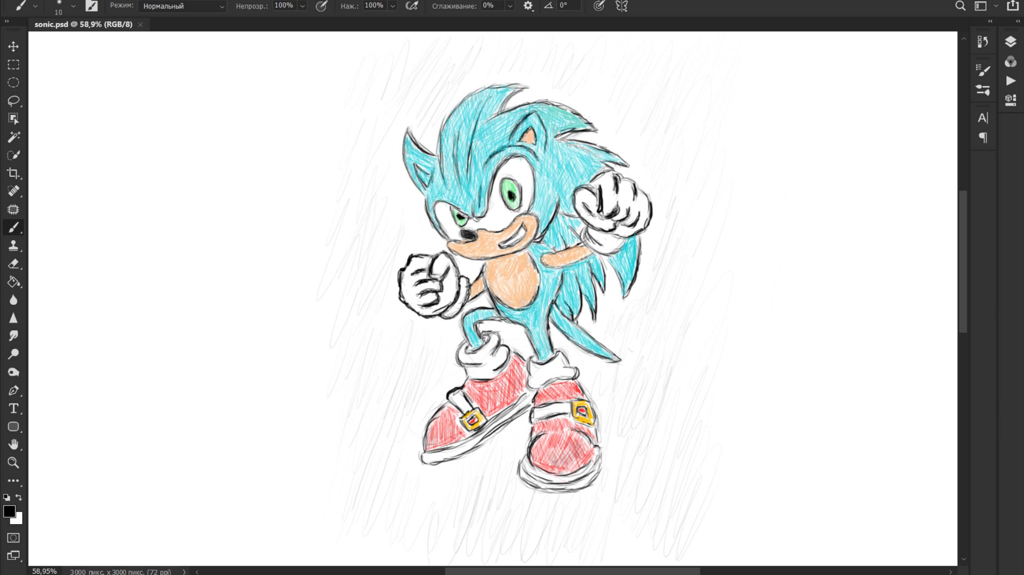Activate the Horizontal Type tool

(13, 408)
